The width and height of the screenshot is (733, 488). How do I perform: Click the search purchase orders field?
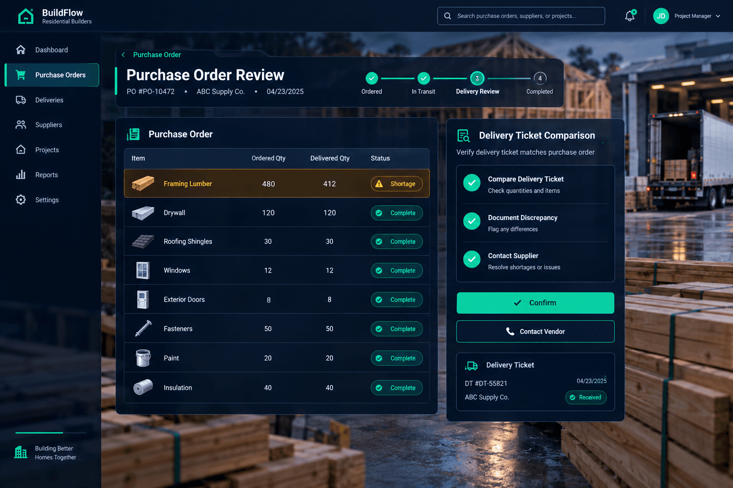coord(521,16)
